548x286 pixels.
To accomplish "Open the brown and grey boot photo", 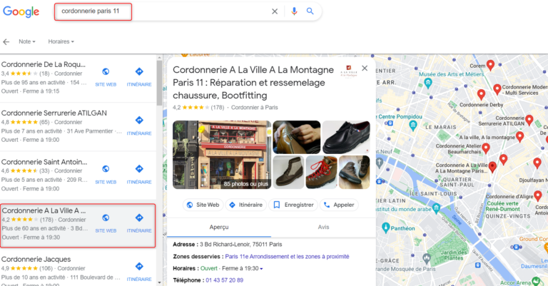I will pos(288,172).
